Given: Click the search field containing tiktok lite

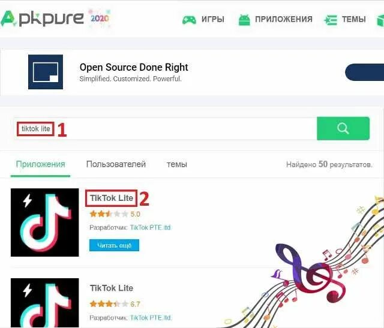Looking at the screenshot, I should [166, 128].
